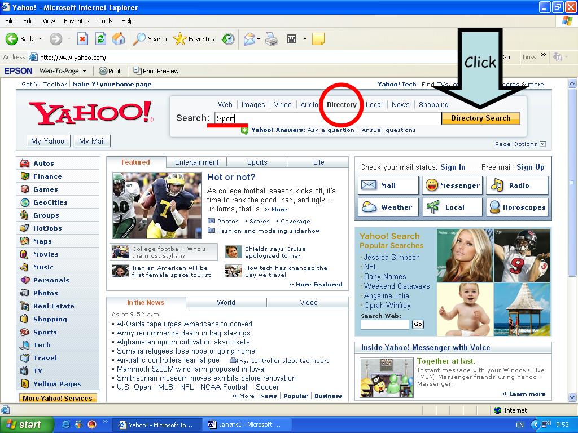Screen dimensions: 578x433
Task: Open Favorites star in toolbar
Action: pos(180,39)
